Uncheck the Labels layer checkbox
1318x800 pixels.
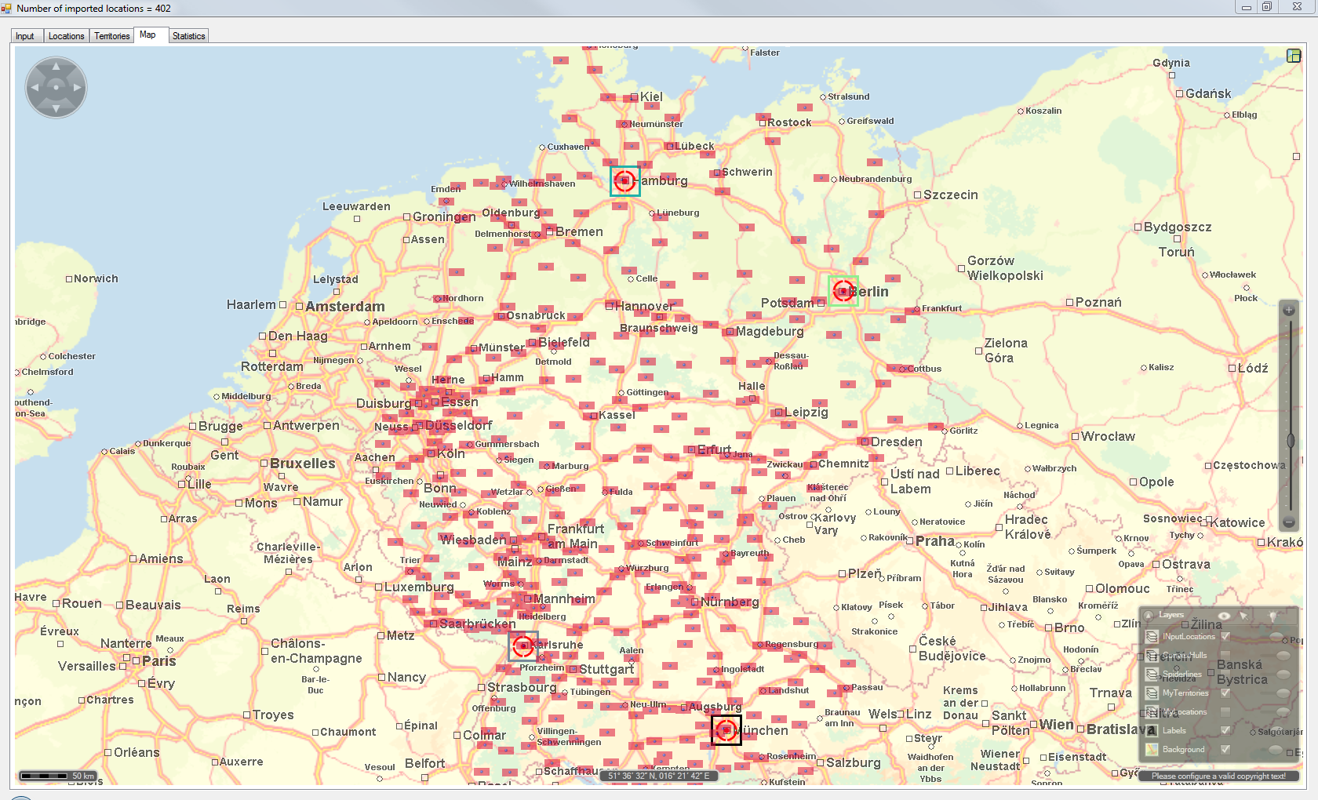click(1225, 730)
